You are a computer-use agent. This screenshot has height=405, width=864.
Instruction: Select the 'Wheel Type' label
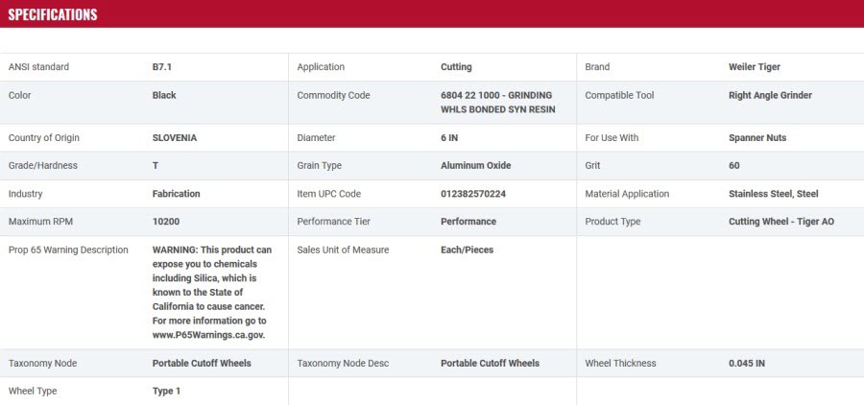point(33,392)
